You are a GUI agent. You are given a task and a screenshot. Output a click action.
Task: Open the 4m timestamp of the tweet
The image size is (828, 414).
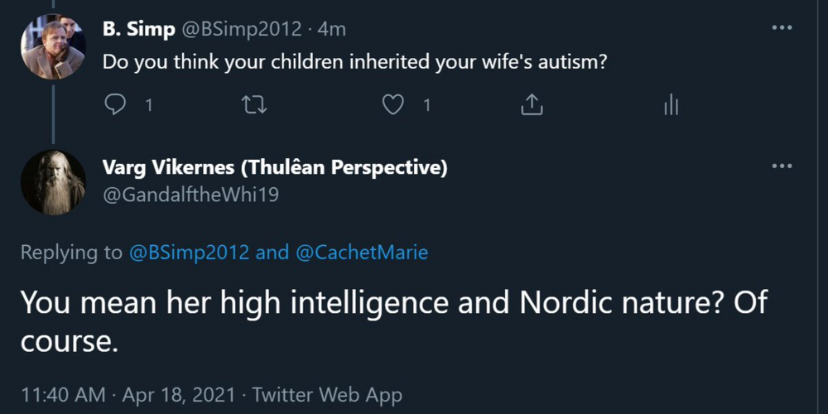tap(333, 30)
